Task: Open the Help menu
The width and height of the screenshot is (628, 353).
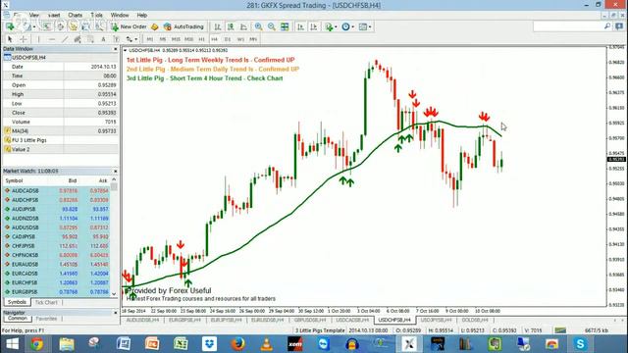Action: click(x=141, y=16)
